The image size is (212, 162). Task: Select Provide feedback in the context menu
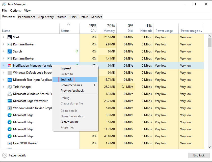click(75, 91)
